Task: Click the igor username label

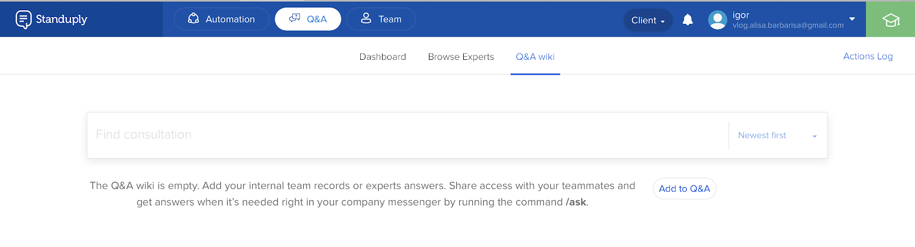Action: coord(741,15)
